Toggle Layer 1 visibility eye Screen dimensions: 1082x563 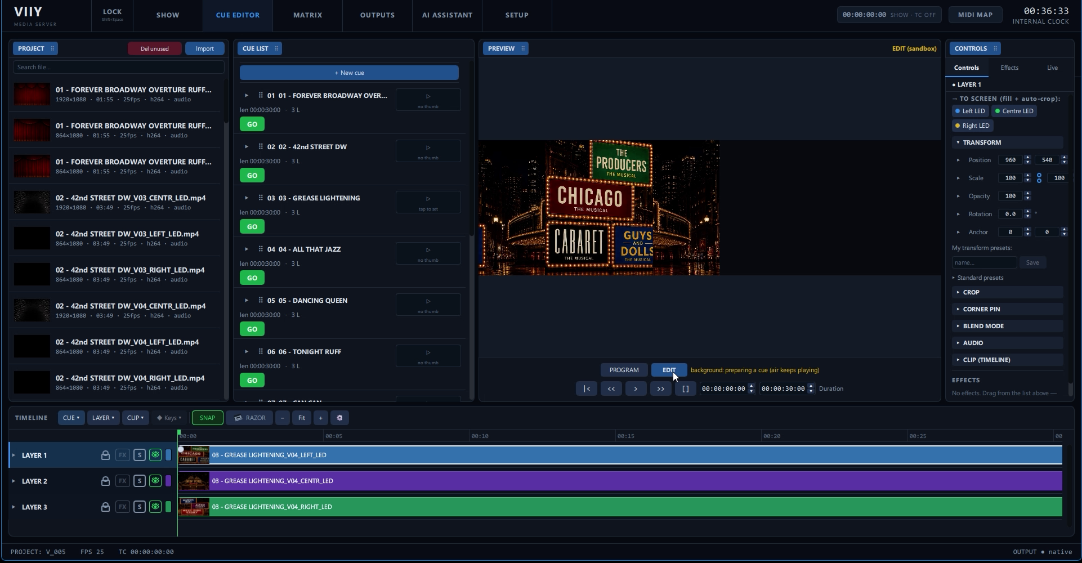pyautogui.click(x=155, y=455)
